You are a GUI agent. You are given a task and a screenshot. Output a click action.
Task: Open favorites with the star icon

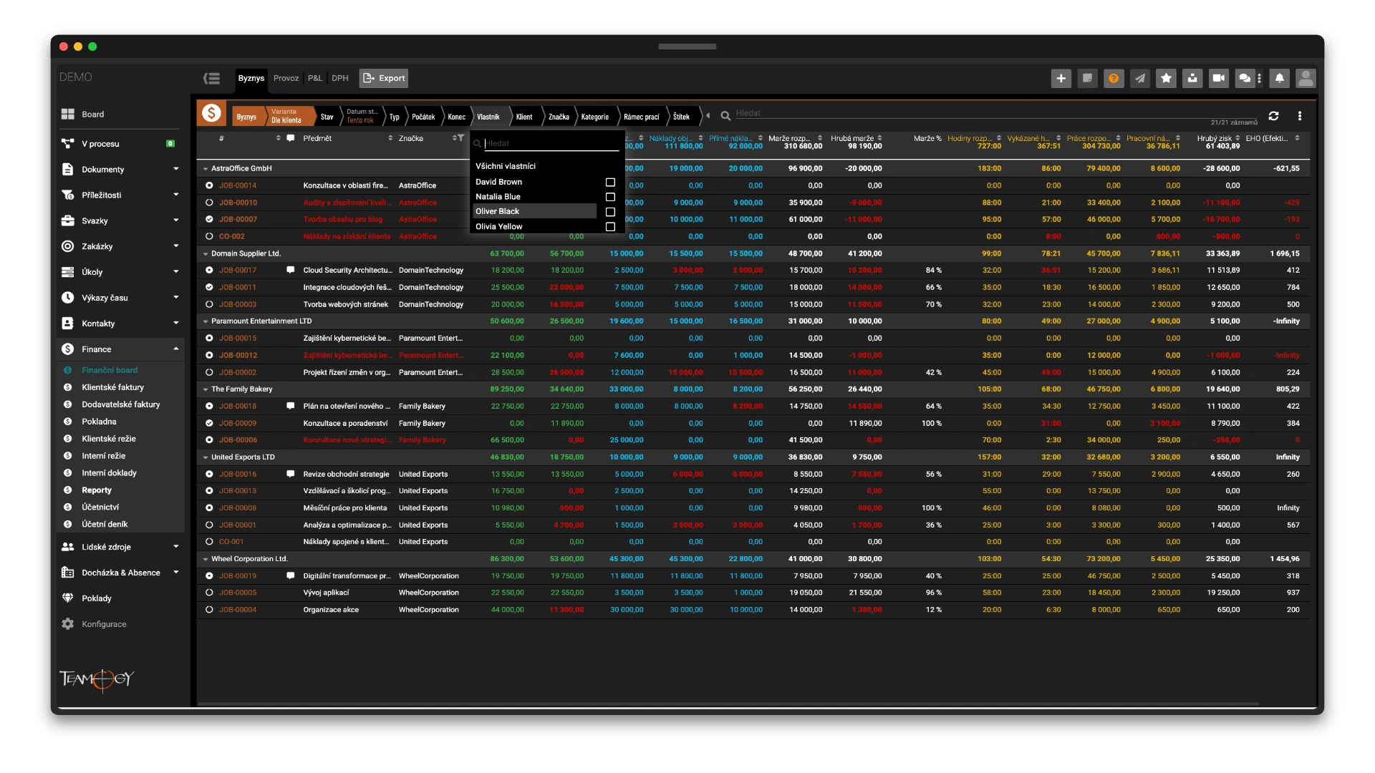[x=1166, y=78]
